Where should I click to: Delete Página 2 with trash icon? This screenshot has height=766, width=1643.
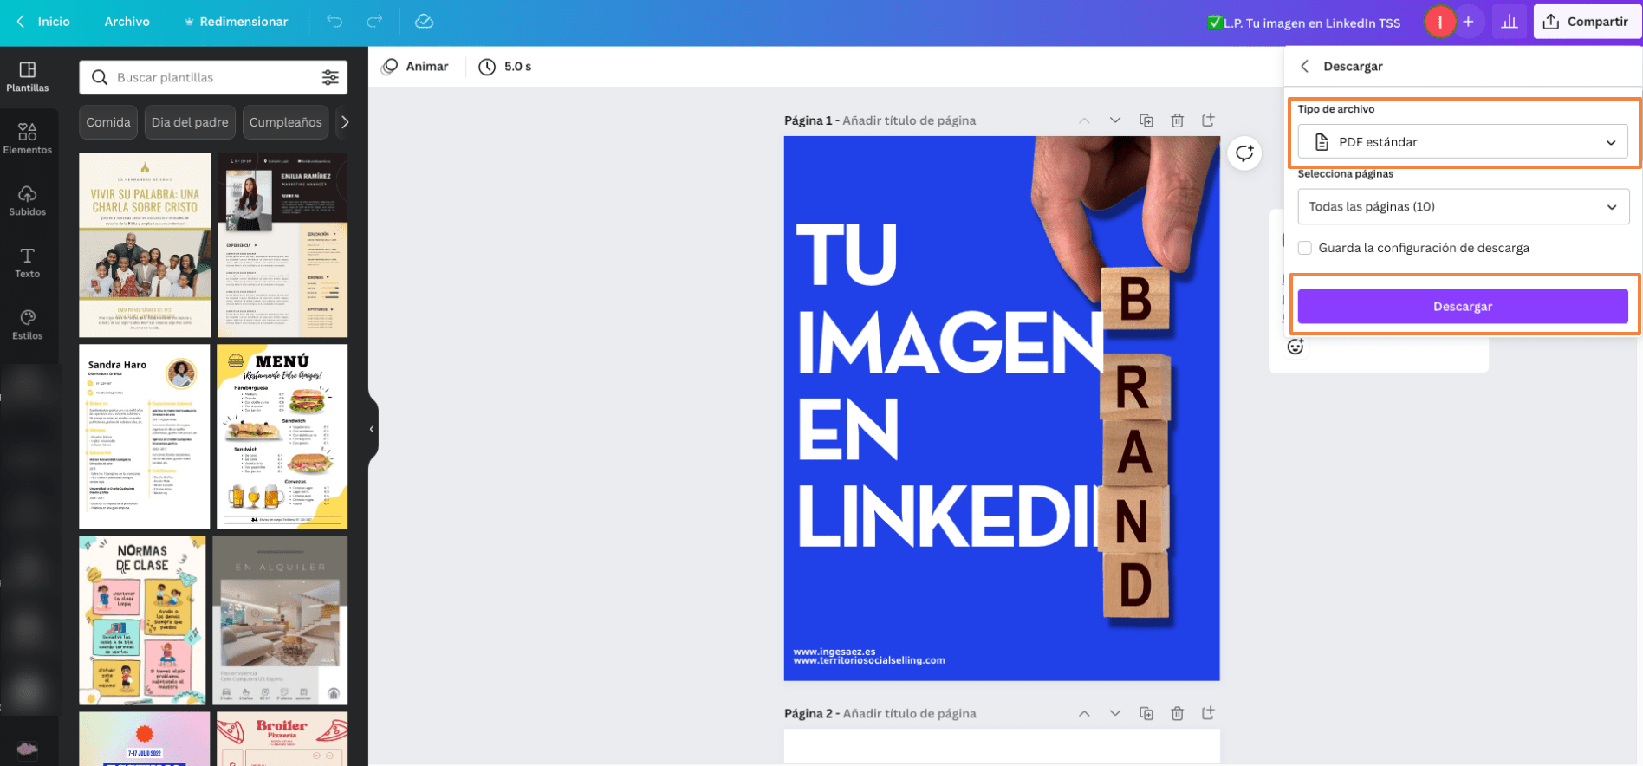[x=1177, y=713]
